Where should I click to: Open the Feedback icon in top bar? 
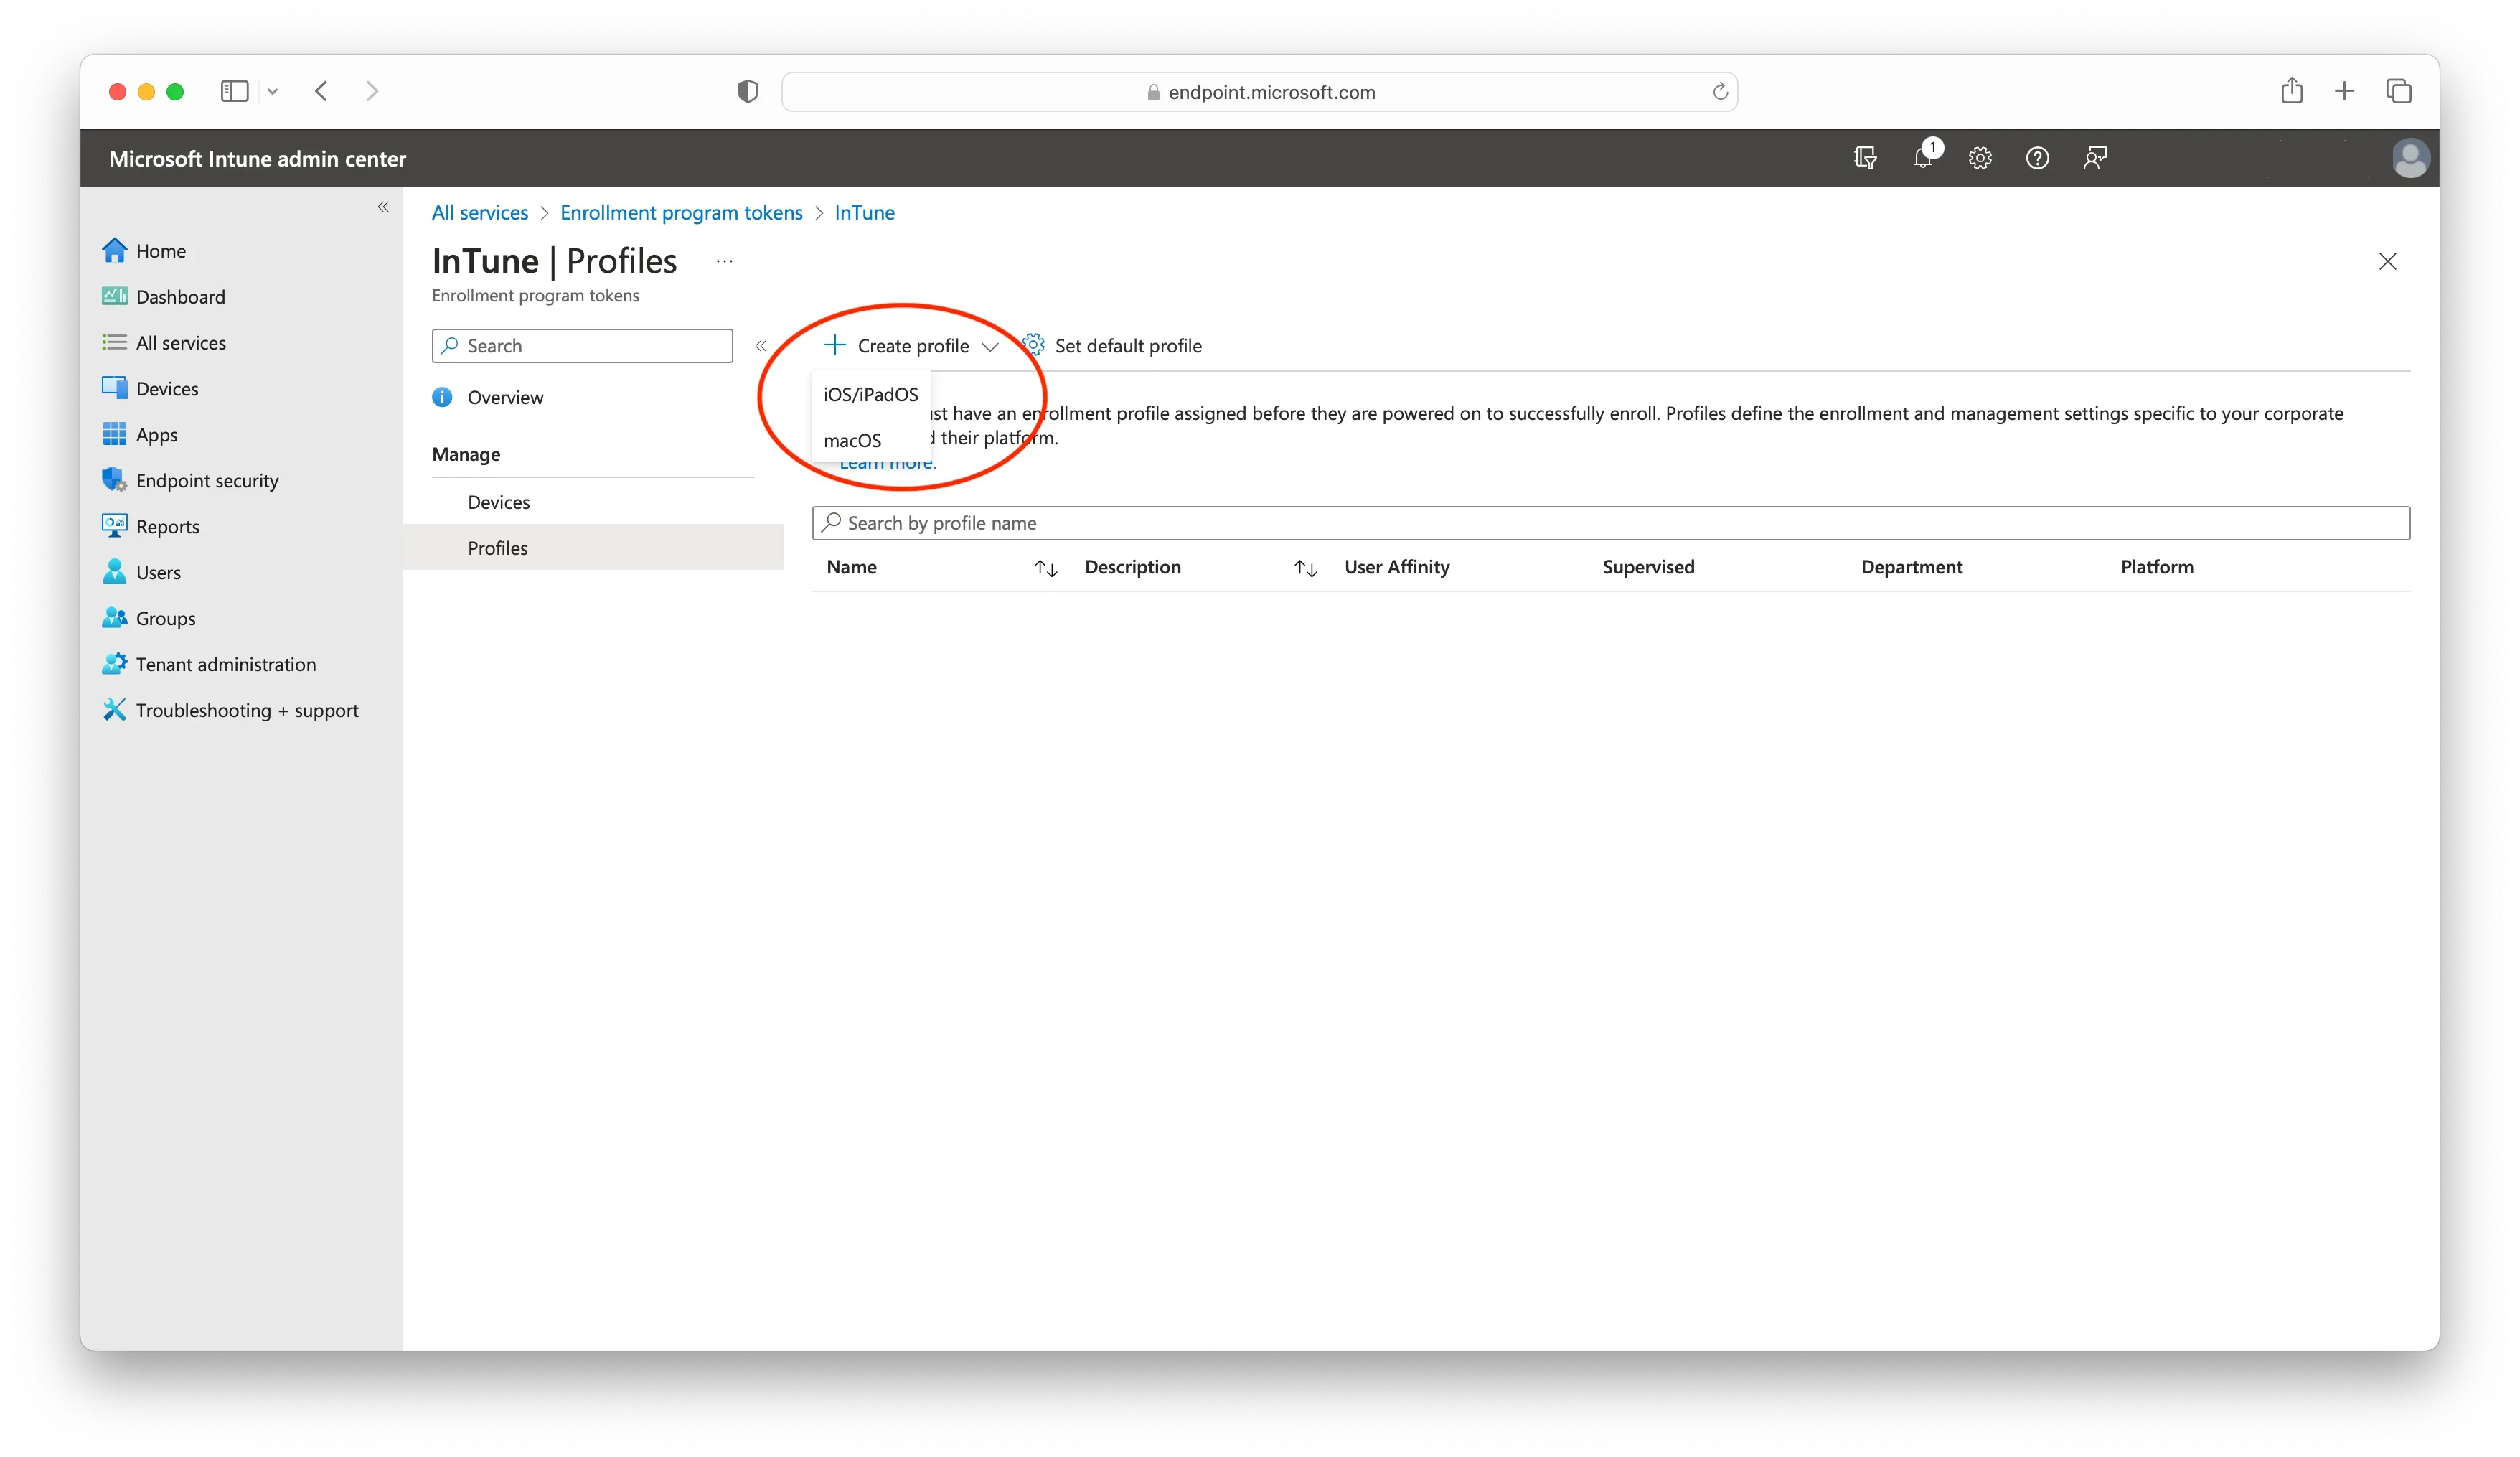[x=2094, y=158]
